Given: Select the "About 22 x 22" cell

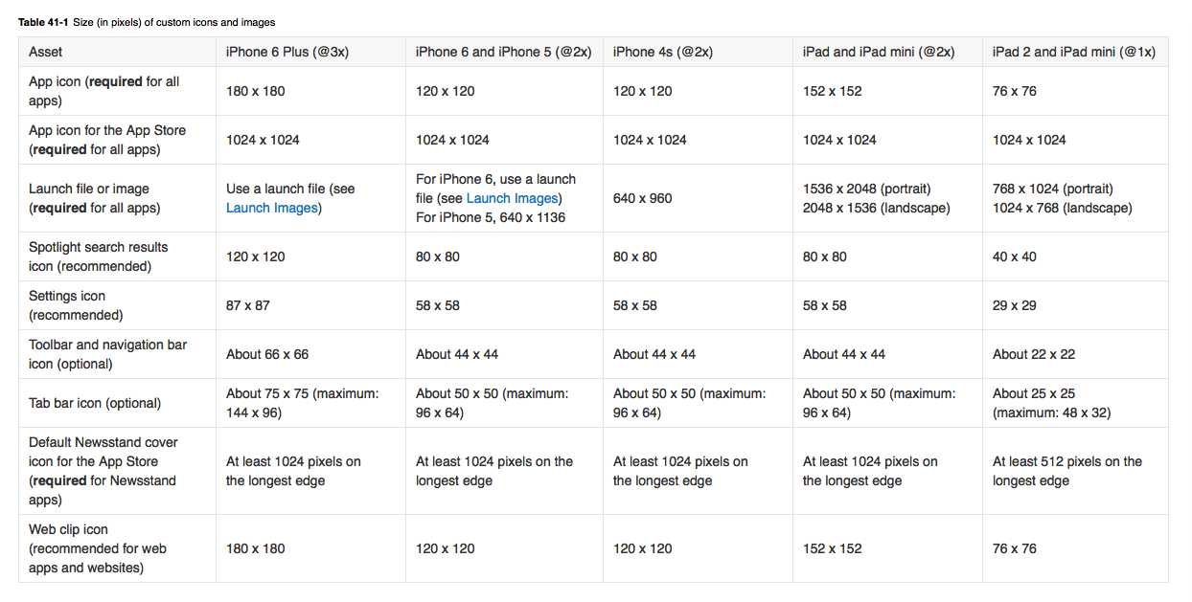Looking at the screenshot, I should [x=1034, y=354].
